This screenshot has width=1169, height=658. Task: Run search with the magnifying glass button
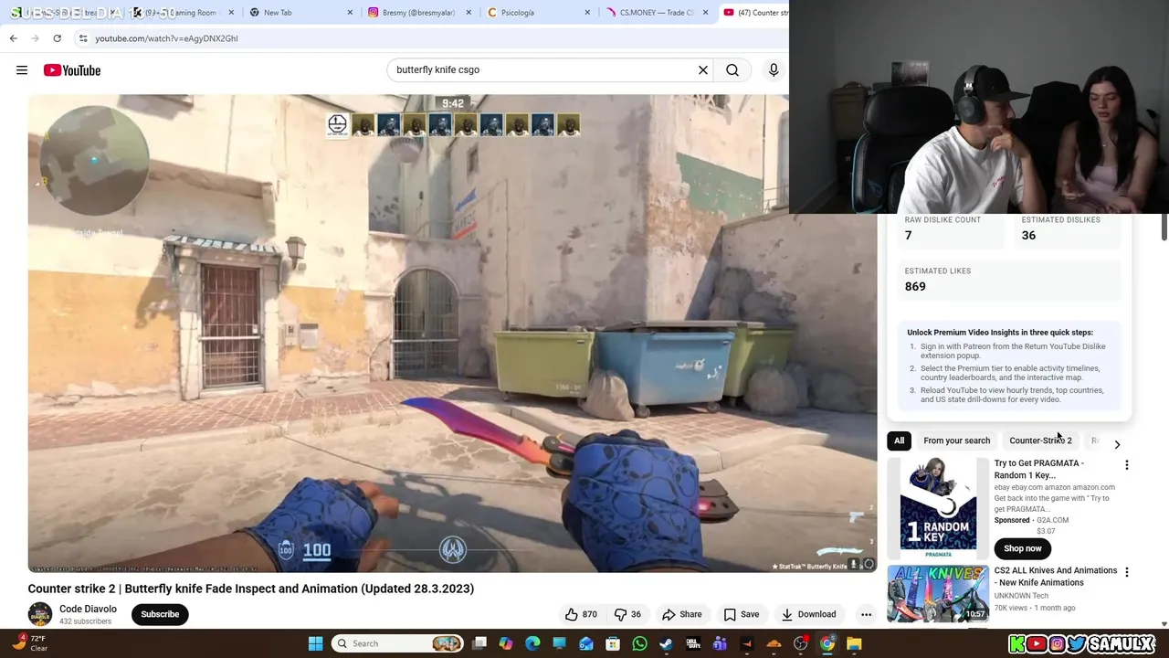pyautogui.click(x=732, y=69)
